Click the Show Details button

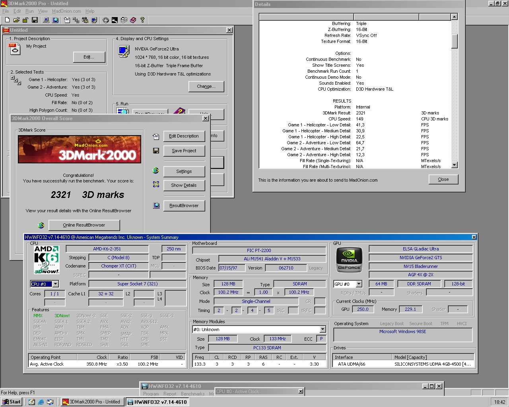[184, 185]
